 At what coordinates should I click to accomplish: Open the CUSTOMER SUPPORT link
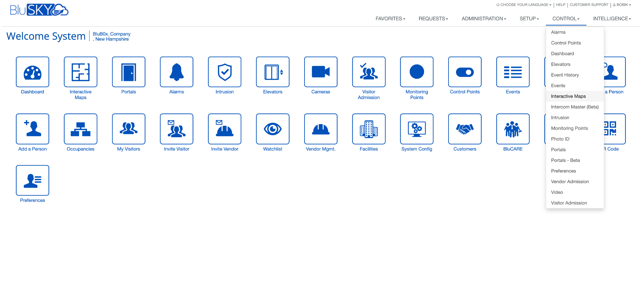(589, 5)
